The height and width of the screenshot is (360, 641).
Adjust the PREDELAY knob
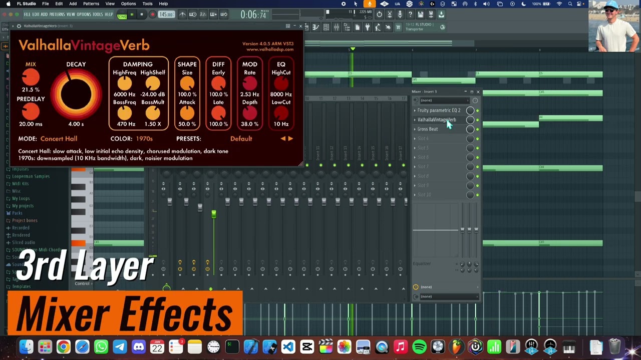(x=31, y=111)
